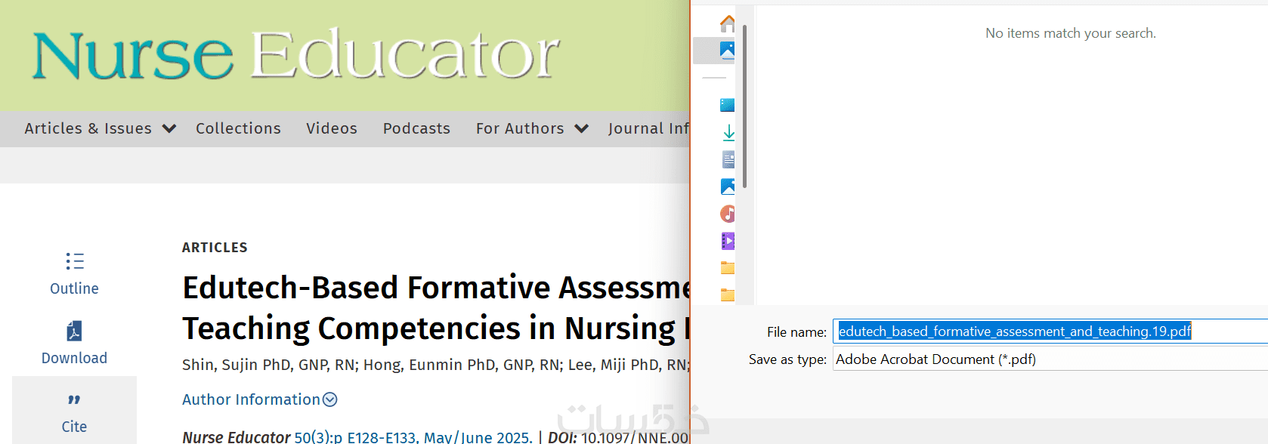
Task: Open the Podcasts page
Action: tap(416, 128)
